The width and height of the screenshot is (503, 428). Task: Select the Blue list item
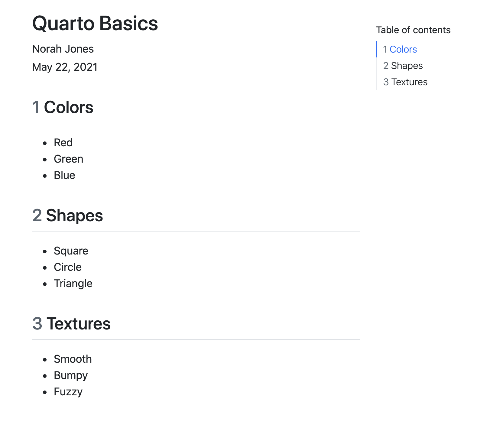pyautogui.click(x=64, y=175)
